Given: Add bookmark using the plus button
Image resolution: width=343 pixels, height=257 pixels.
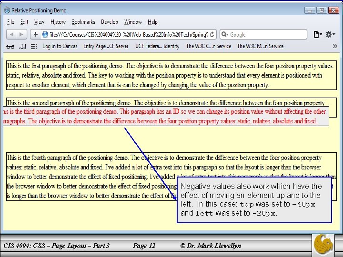Looking at the screenshot, I should tap(36, 34).
